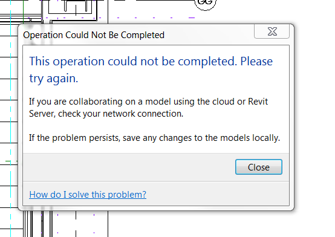Select the green vertical line near the top left
This screenshot has width=335, height=237.
(23, 11)
